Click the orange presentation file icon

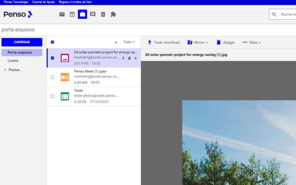click(65, 77)
